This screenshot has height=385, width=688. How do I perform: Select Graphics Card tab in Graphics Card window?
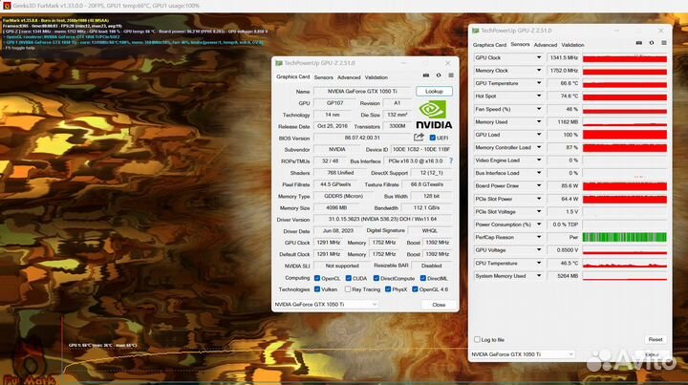coord(292,76)
